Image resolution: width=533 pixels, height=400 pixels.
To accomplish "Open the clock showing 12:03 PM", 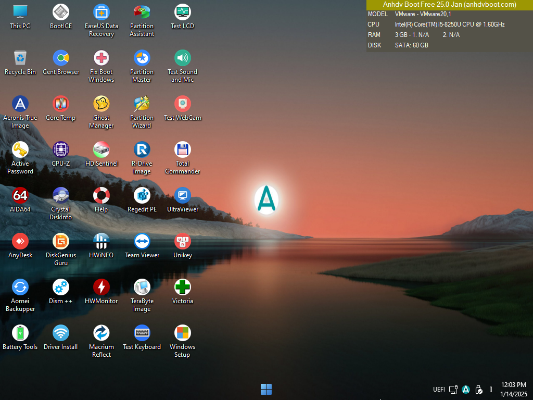I will 513,389.
